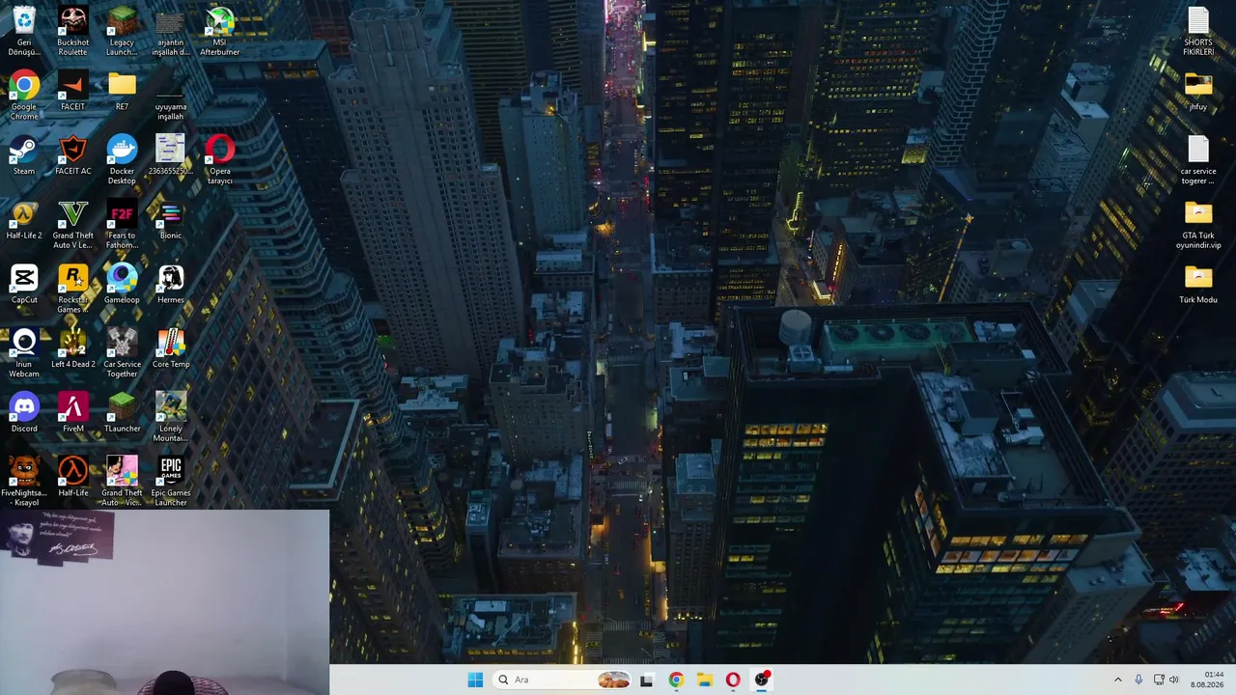Select the RE7 folder on desktop
This screenshot has height=695, width=1236.
[122, 91]
